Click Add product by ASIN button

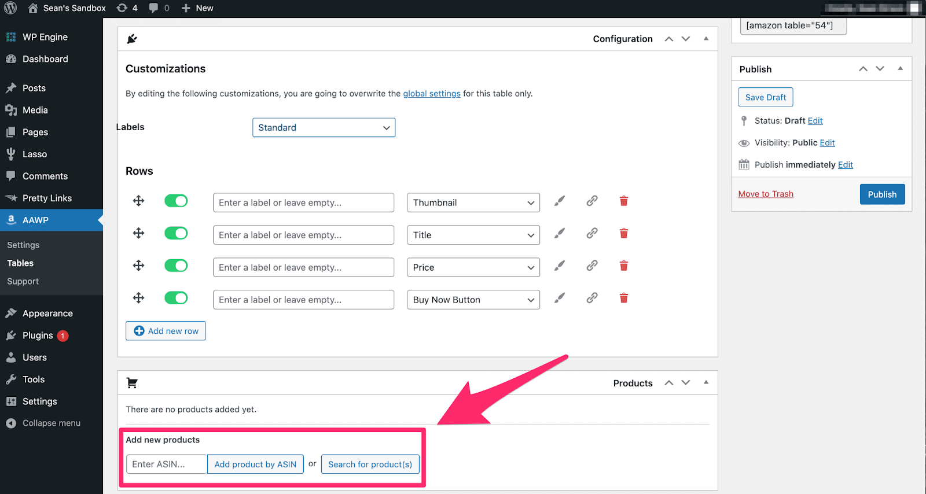255,464
